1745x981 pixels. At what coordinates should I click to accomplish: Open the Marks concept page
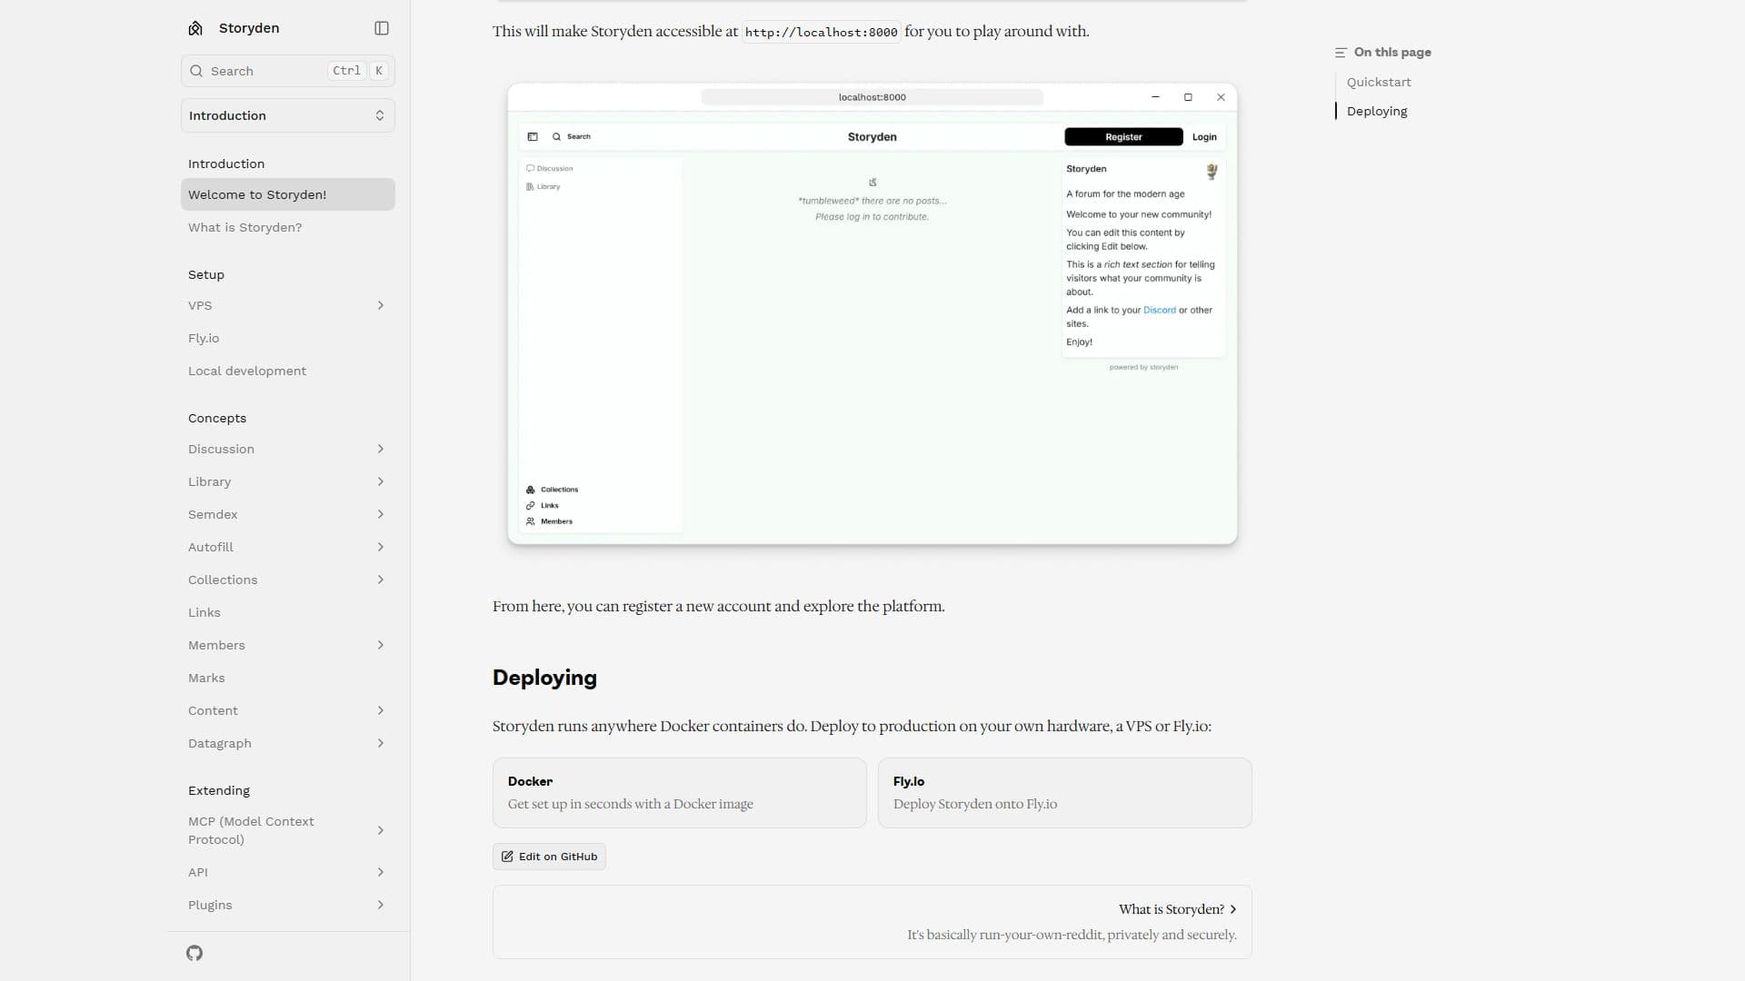288,678
